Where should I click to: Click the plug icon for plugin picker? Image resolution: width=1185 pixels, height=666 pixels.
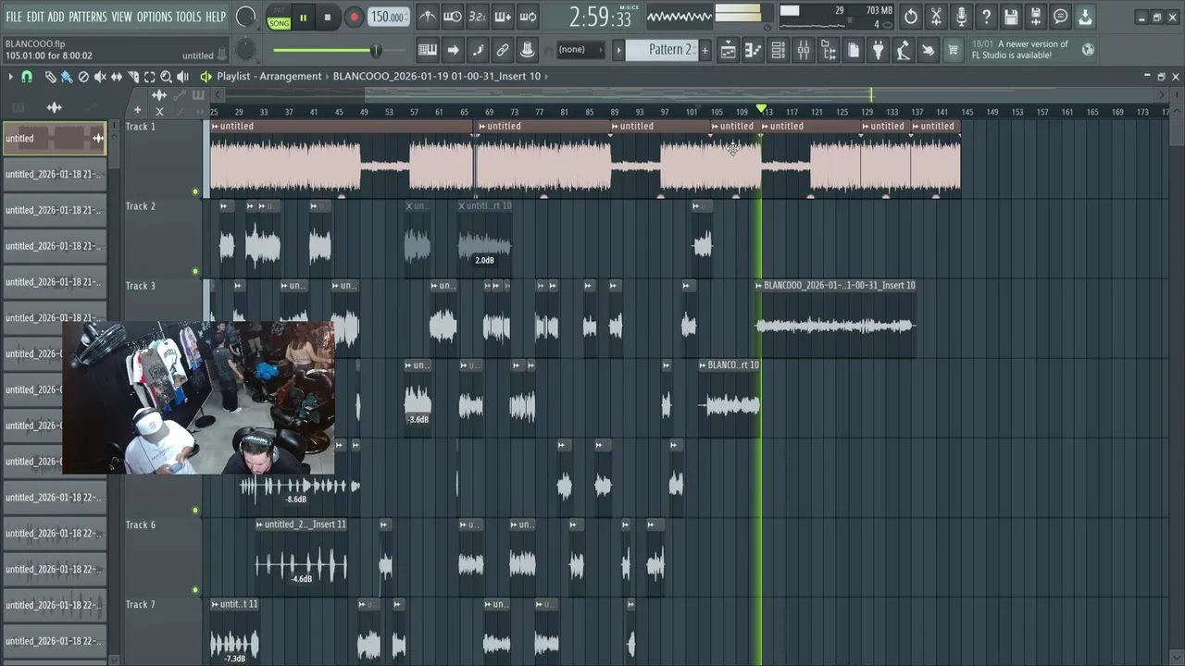(879, 50)
